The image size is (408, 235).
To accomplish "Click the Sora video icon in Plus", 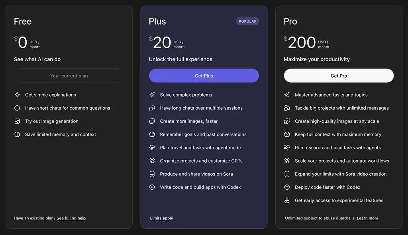I will coord(152,174).
